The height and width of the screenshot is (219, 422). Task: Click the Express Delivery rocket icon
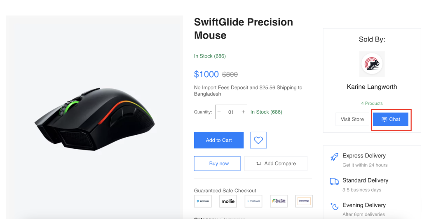[x=334, y=157]
